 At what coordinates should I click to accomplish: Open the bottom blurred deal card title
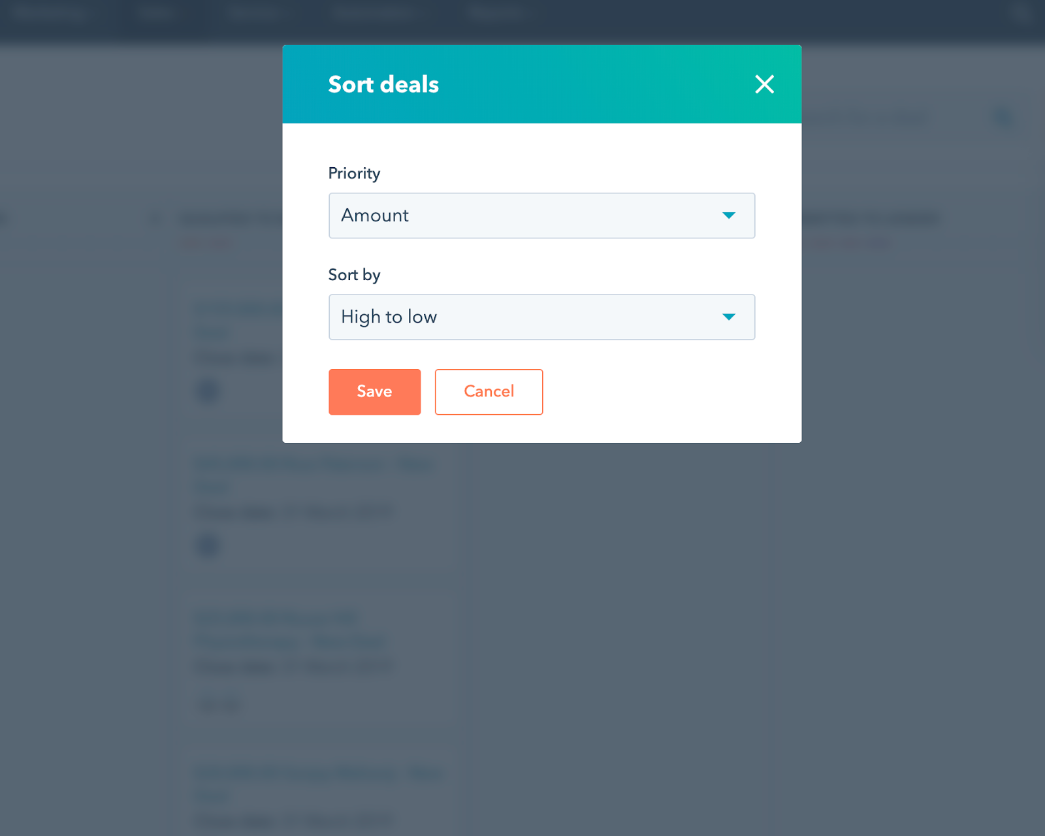[x=317, y=773]
